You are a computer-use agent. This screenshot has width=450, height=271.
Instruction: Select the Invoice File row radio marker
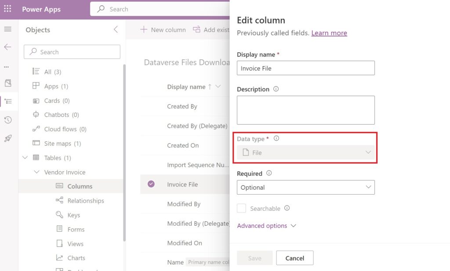(152, 184)
